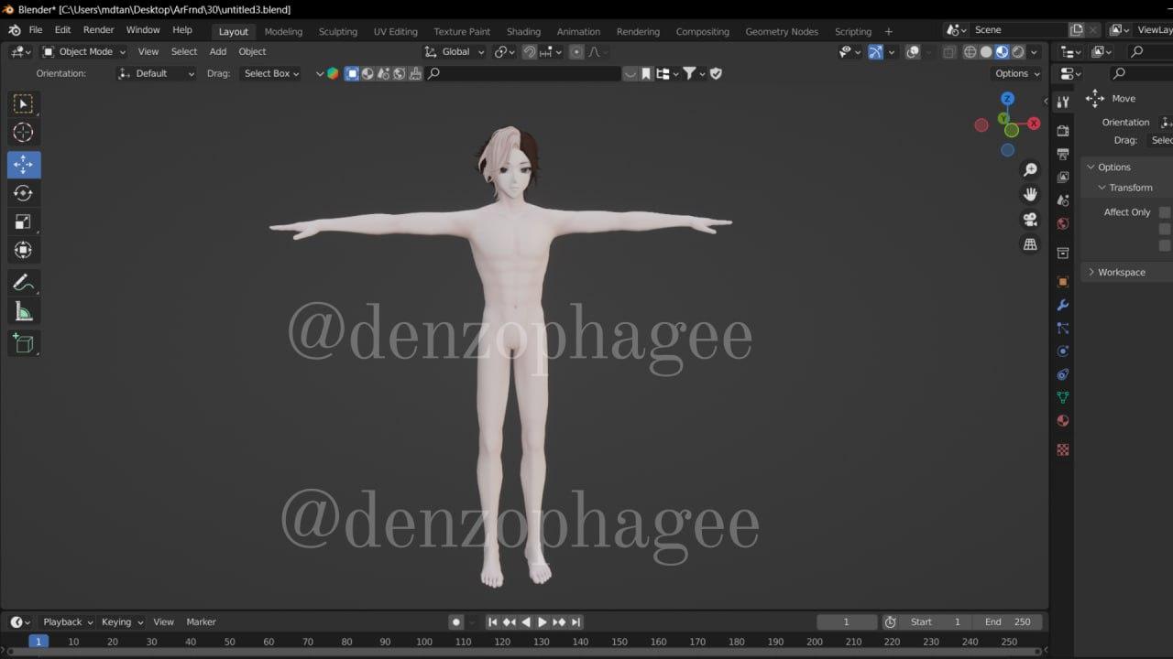Open the viewport Options dropdown
Viewport: 1173px width, 659px height.
click(x=1017, y=73)
